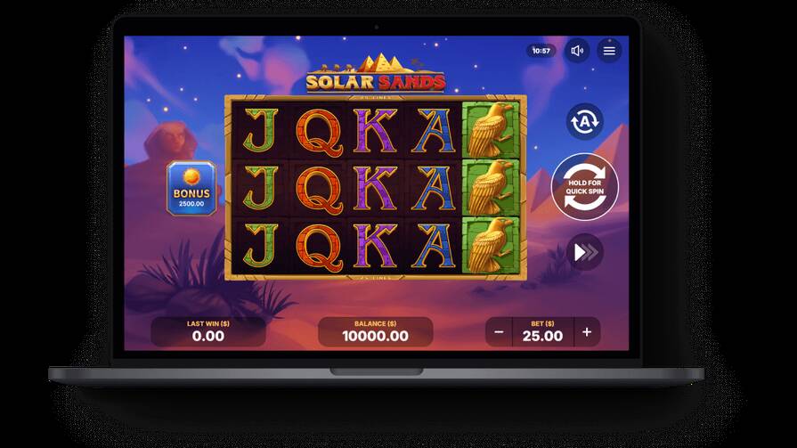Open the Bonus 2500.00 buy feature
Image resolution: width=797 pixels, height=448 pixels.
tap(191, 189)
